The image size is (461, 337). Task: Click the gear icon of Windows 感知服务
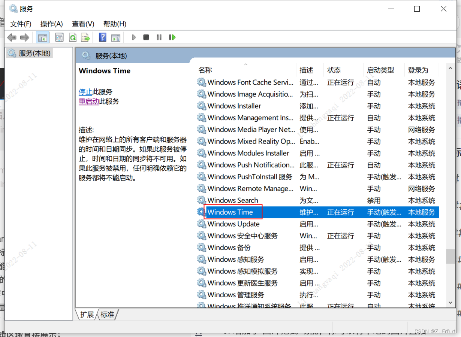pos(202,259)
